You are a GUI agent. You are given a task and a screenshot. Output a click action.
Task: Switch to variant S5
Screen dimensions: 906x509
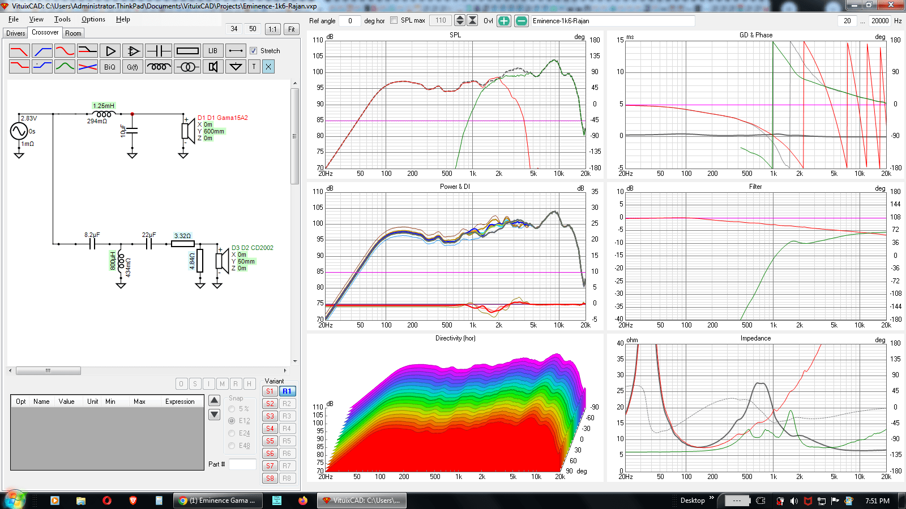tap(270, 441)
